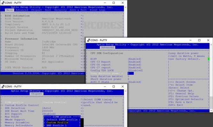Click the scroll-down arrow of the Advanced window scrollbar
213x127 pixels.
pos(211,110)
